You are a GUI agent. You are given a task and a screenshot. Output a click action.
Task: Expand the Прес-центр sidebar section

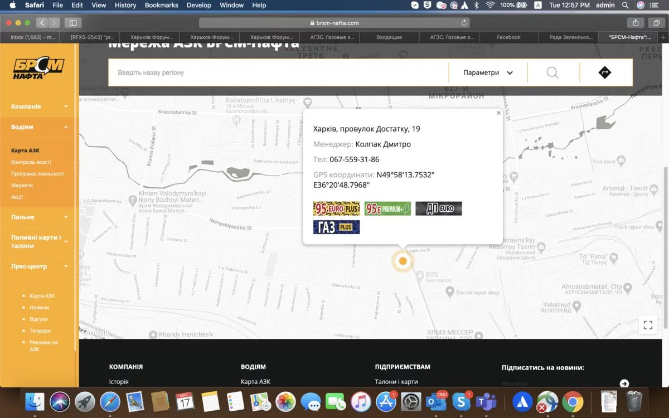tap(40, 266)
